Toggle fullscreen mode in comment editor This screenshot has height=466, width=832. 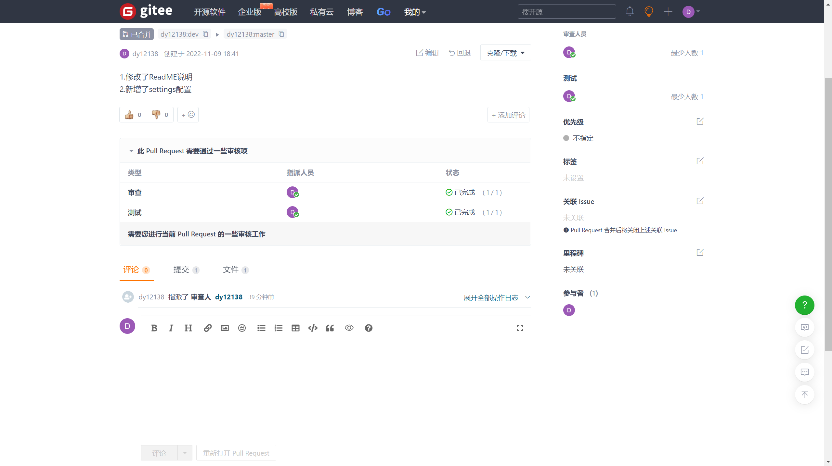(x=520, y=328)
